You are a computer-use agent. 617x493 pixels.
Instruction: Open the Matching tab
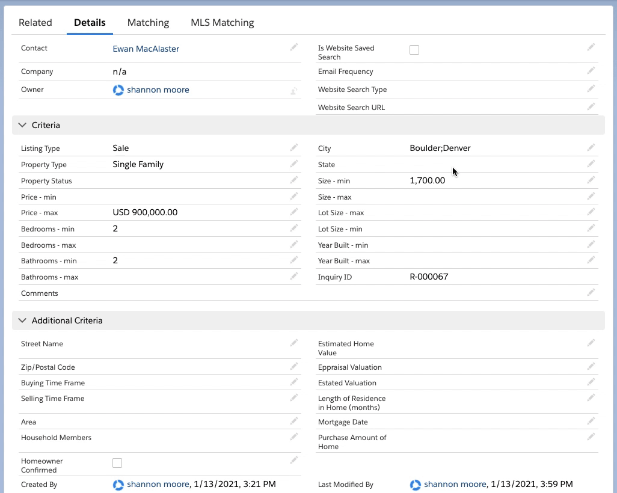coord(149,23)
